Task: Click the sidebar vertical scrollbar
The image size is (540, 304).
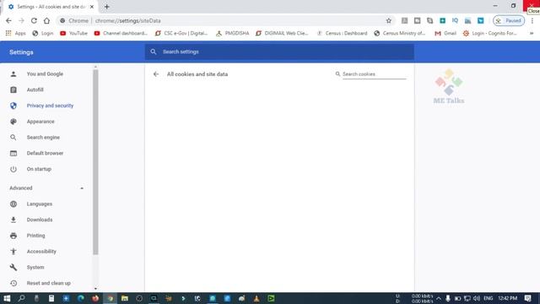Action: pyautogui.click(x=95, y=162)
